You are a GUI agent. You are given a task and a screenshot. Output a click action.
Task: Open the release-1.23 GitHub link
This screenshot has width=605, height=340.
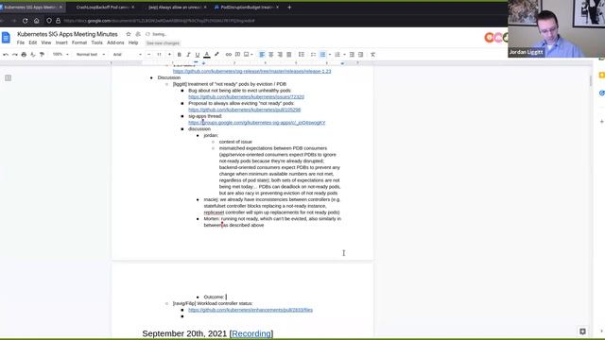click(252, 72)
